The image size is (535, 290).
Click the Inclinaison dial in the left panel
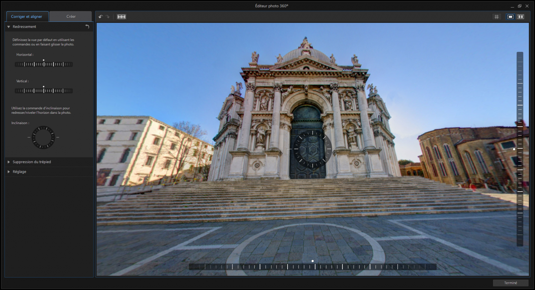point(43,137)
